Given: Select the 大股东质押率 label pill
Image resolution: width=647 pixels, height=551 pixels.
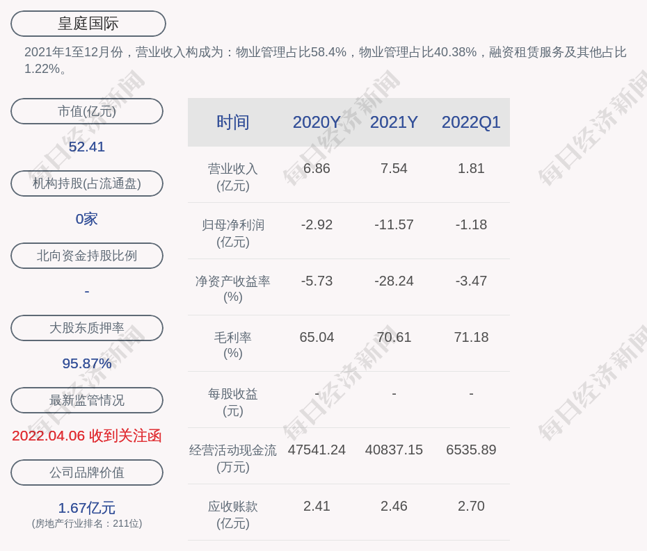Looking at the screenshot, I should pos(87,328).
